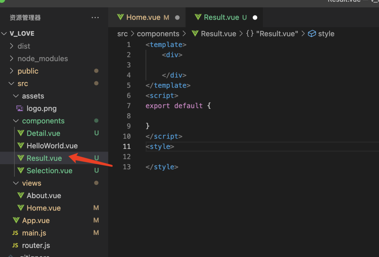This screenshot has width=379, height=257.
Task: Open the explorer panel more actions menu
Action: click(95, 18)
